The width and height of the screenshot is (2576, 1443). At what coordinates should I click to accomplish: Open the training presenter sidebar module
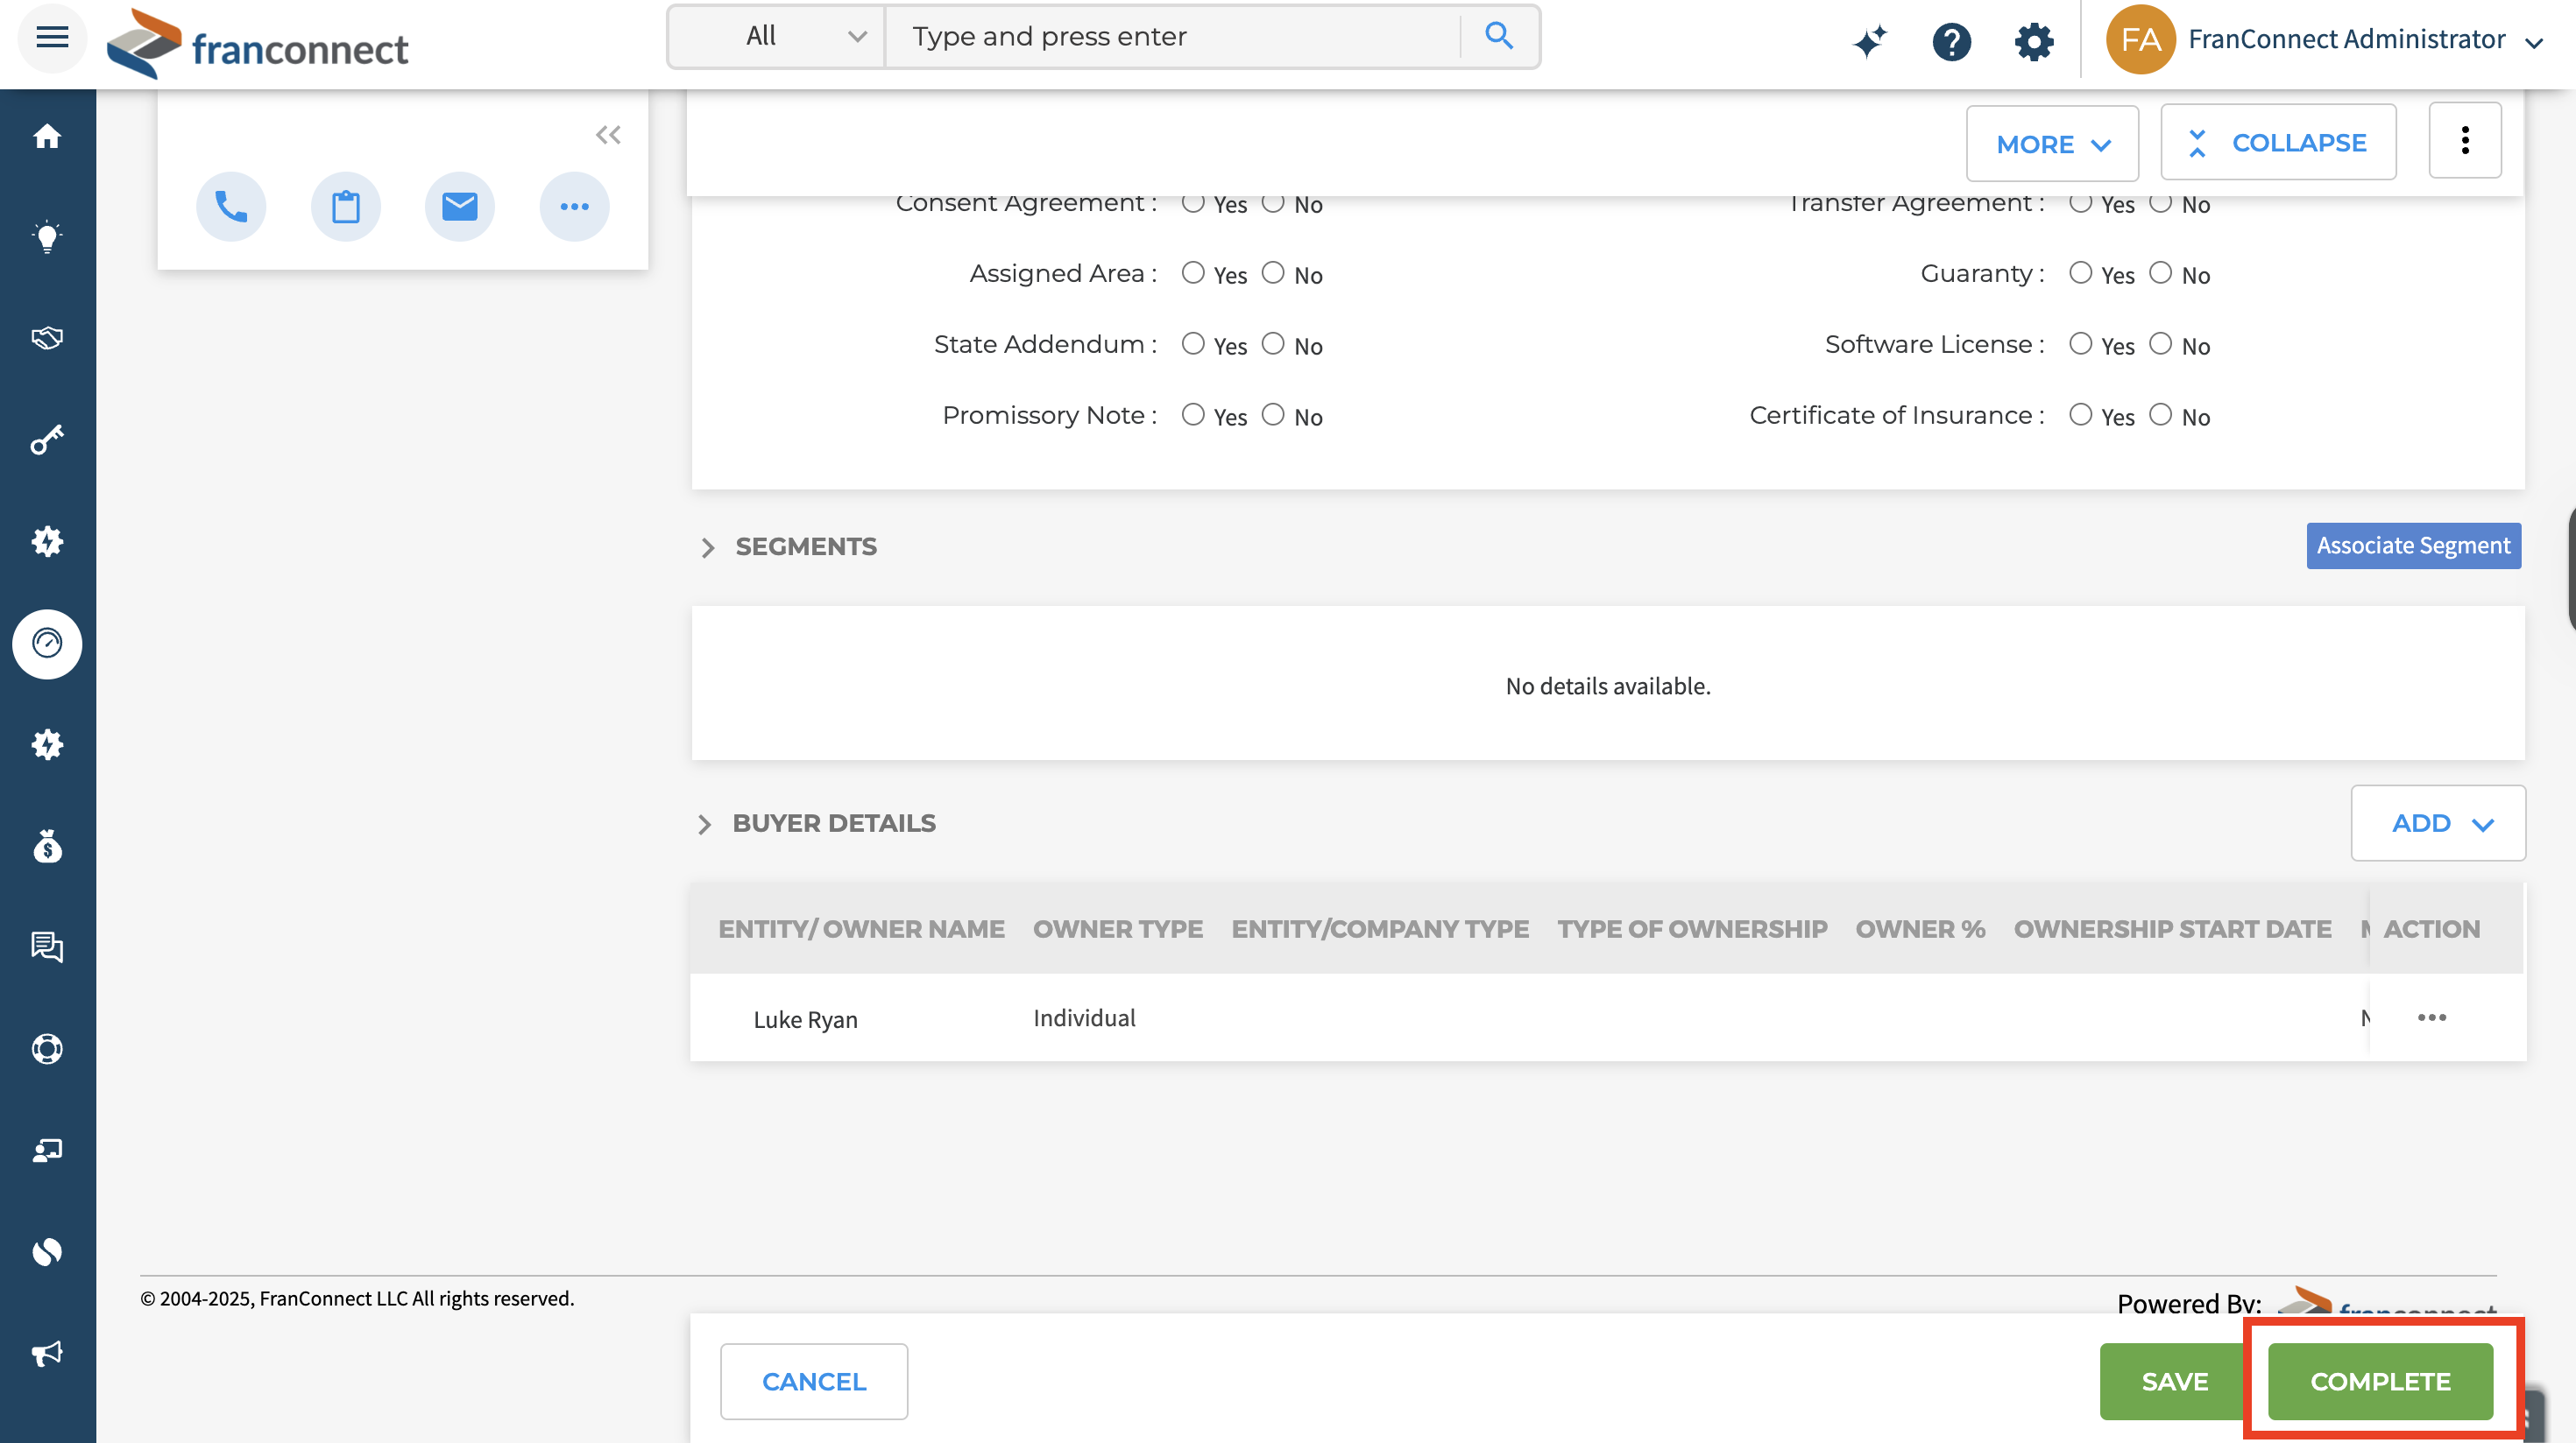(47, 1151)
